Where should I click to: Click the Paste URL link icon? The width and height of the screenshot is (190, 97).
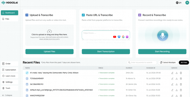click(x=83, y=15)
